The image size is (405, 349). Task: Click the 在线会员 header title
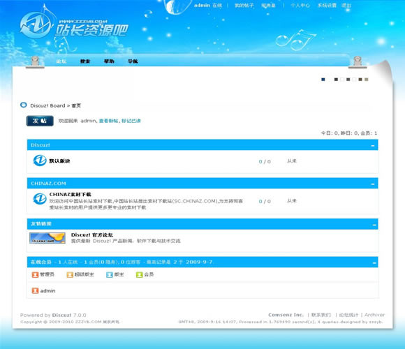(41, 262)
